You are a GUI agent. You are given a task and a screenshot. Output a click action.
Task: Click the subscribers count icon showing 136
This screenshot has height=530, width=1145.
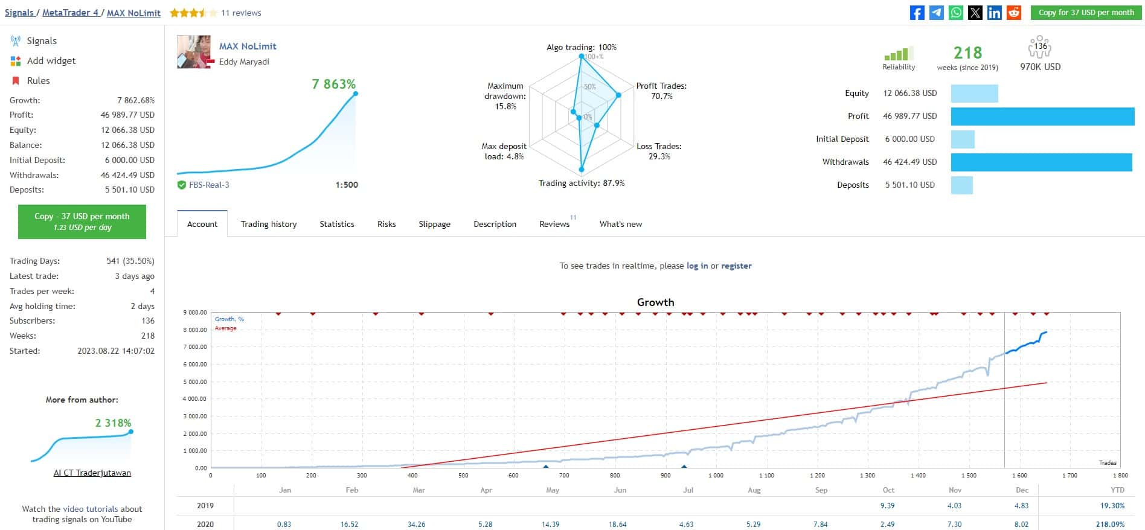pyautogui.click(x=1040, y=47)
